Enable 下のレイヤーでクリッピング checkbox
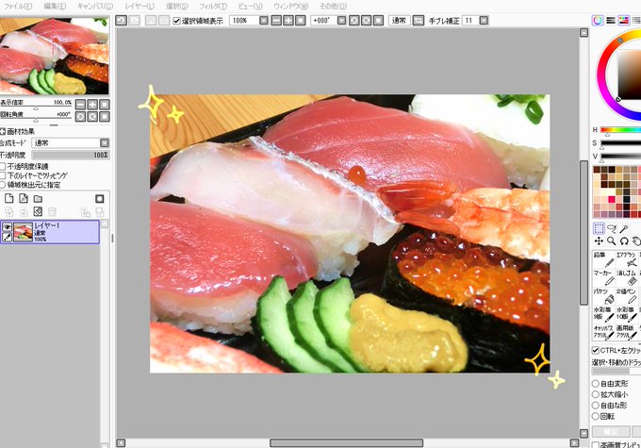The image size is (641, 448). coord(3,175)
